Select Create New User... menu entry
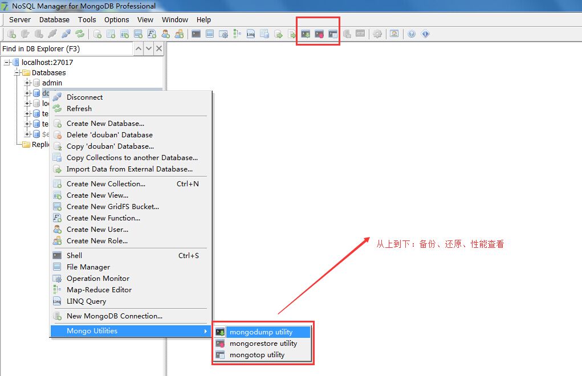Screen dimensions: 582x376 (131, 230)
